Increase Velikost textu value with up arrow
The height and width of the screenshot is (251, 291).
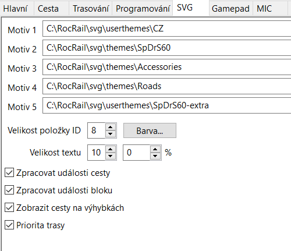(x=111, y=149)
